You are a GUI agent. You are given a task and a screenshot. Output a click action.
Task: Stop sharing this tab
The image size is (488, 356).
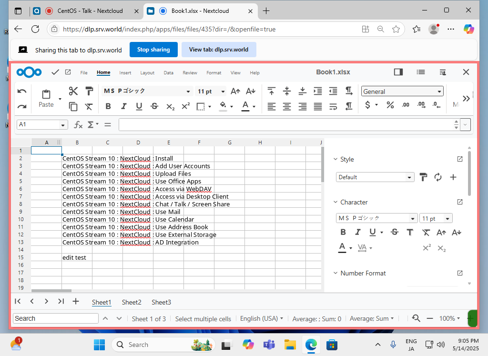click(x=153, y=50)
